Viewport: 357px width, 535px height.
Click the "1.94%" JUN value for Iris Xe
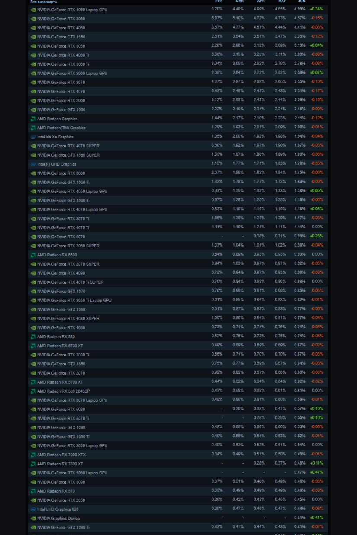click(x=300, y=136)
